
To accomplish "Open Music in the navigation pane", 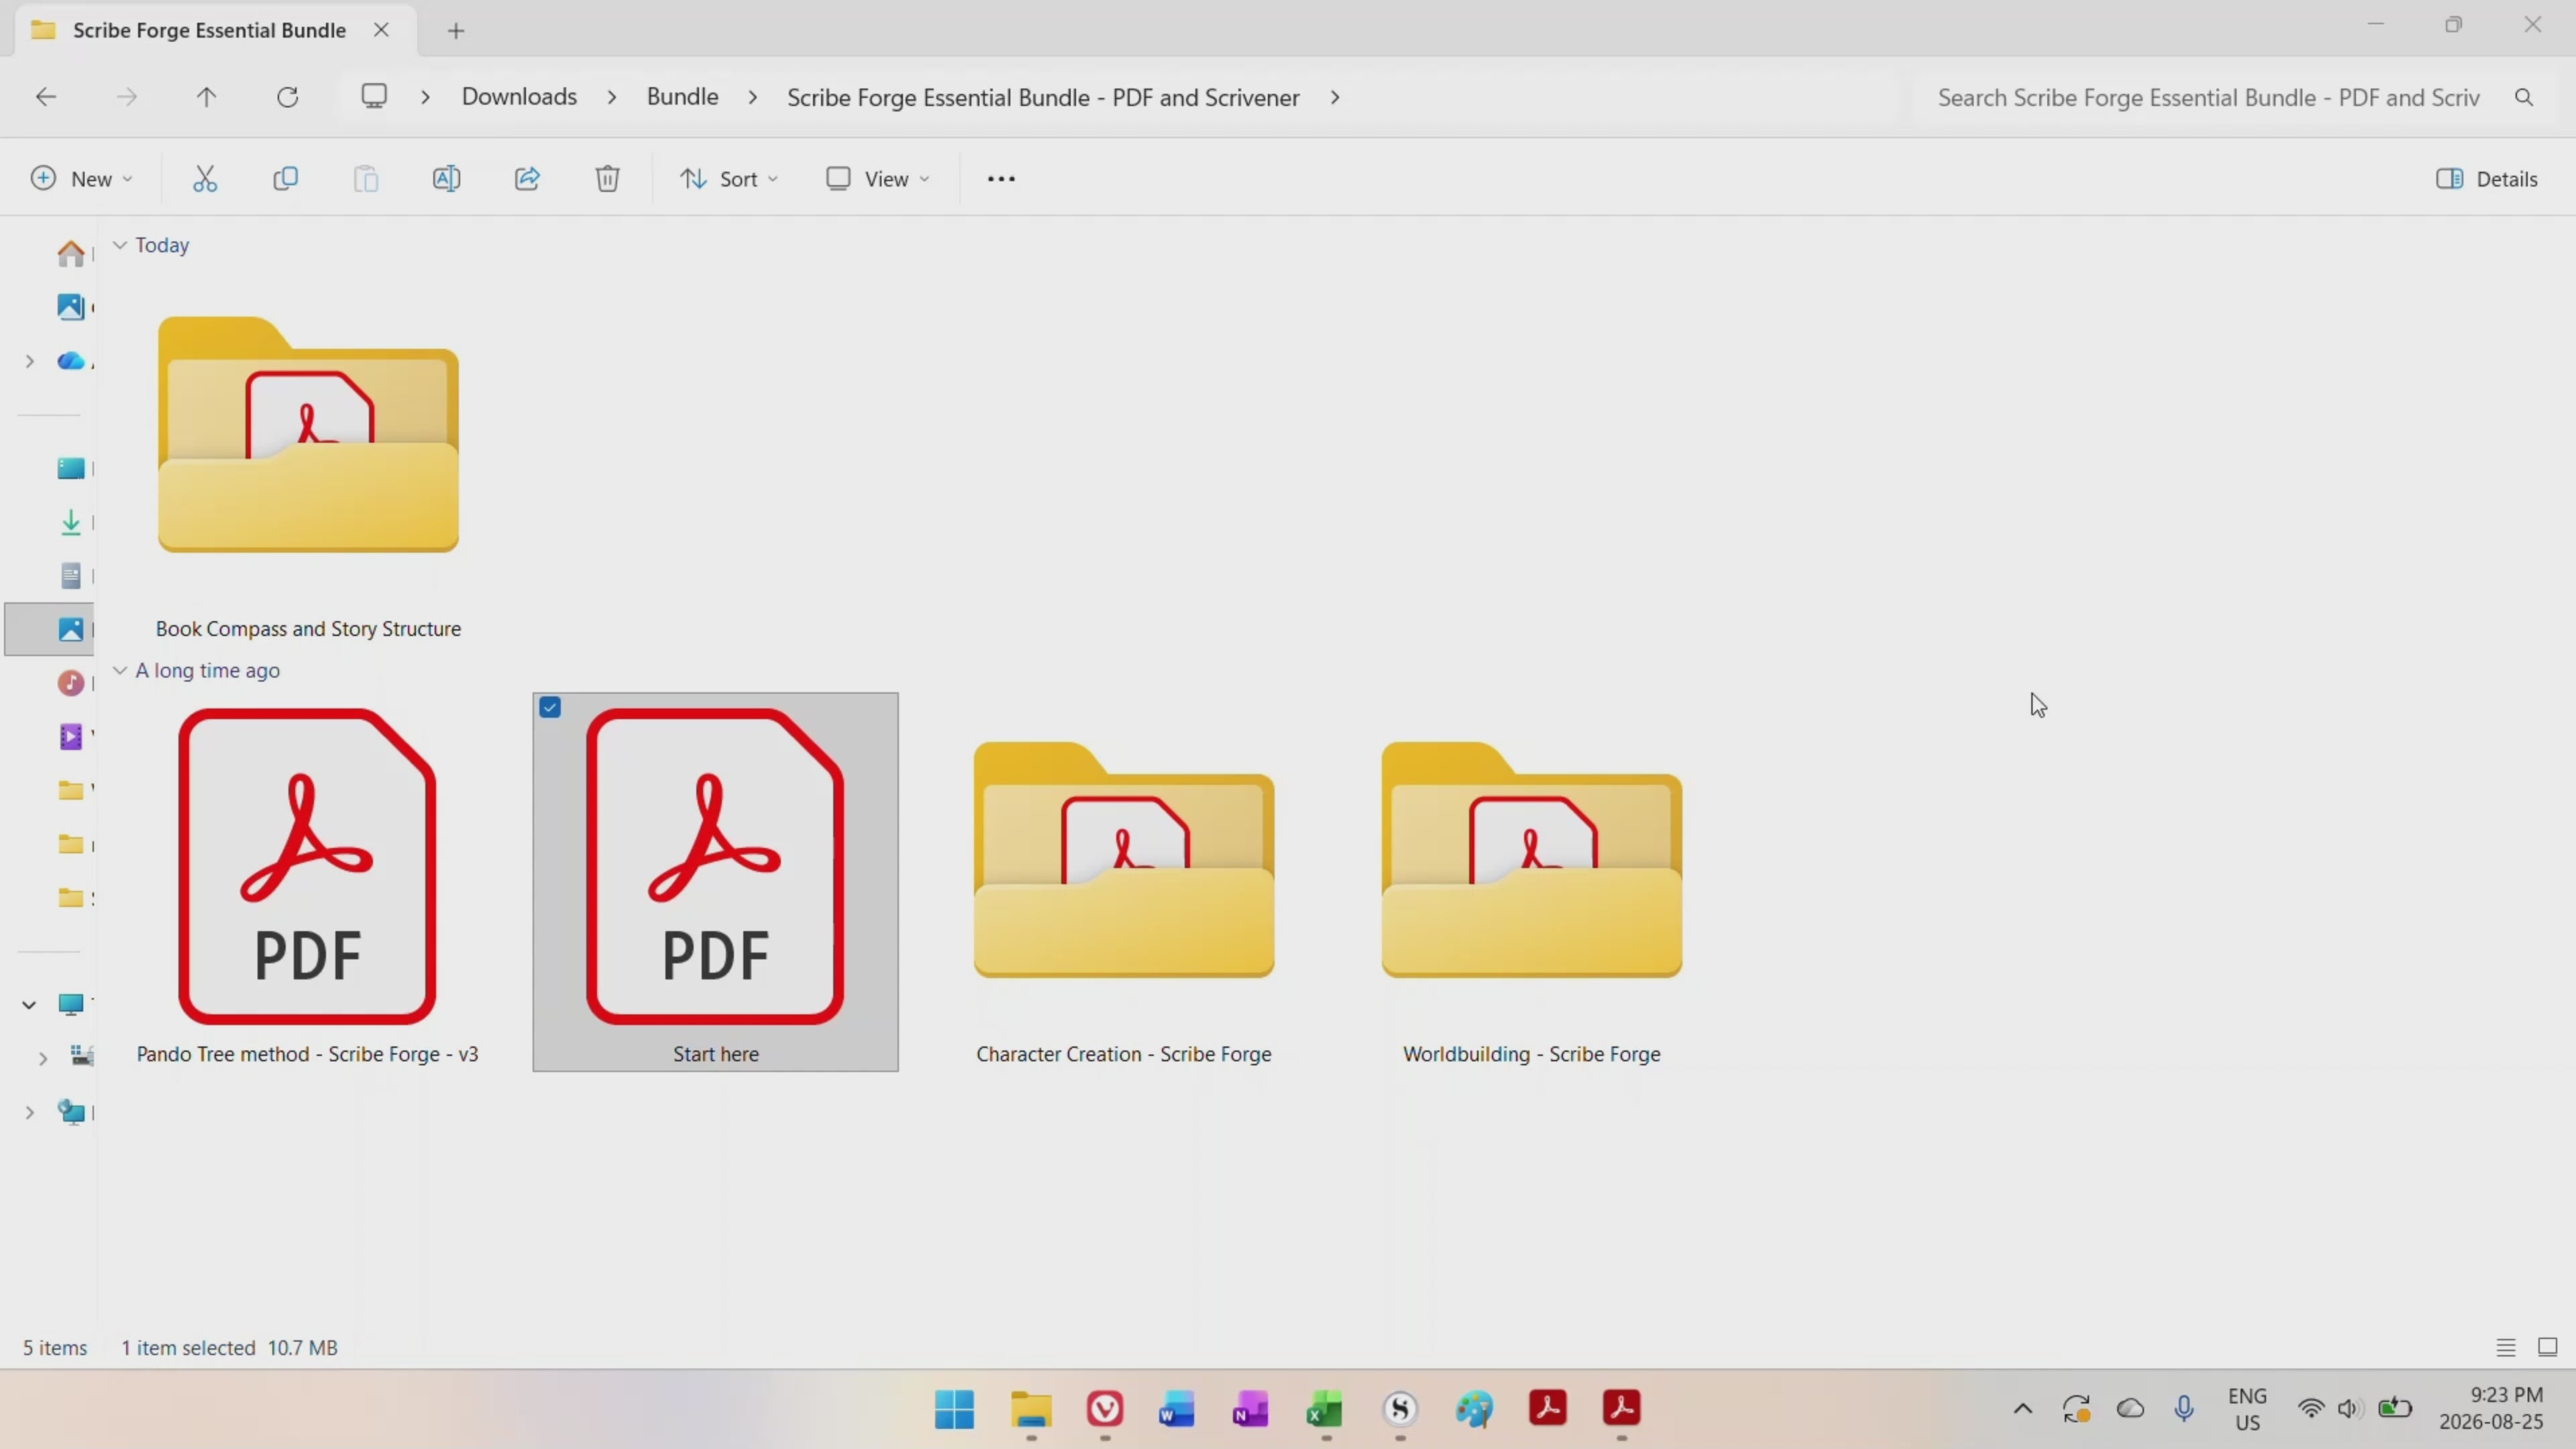I will tap(70, 683).
